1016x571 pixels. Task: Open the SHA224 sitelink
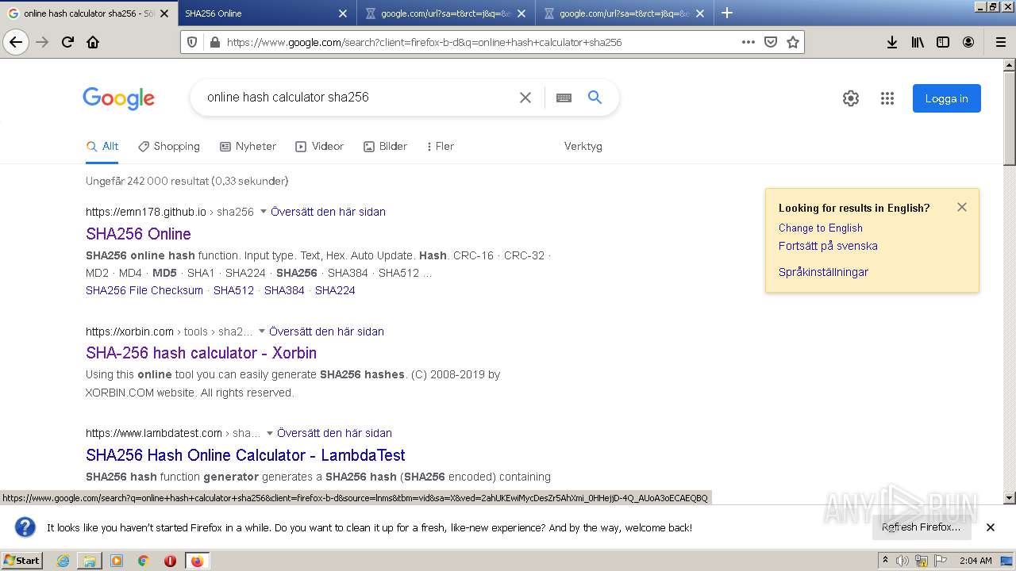point(335,290)
